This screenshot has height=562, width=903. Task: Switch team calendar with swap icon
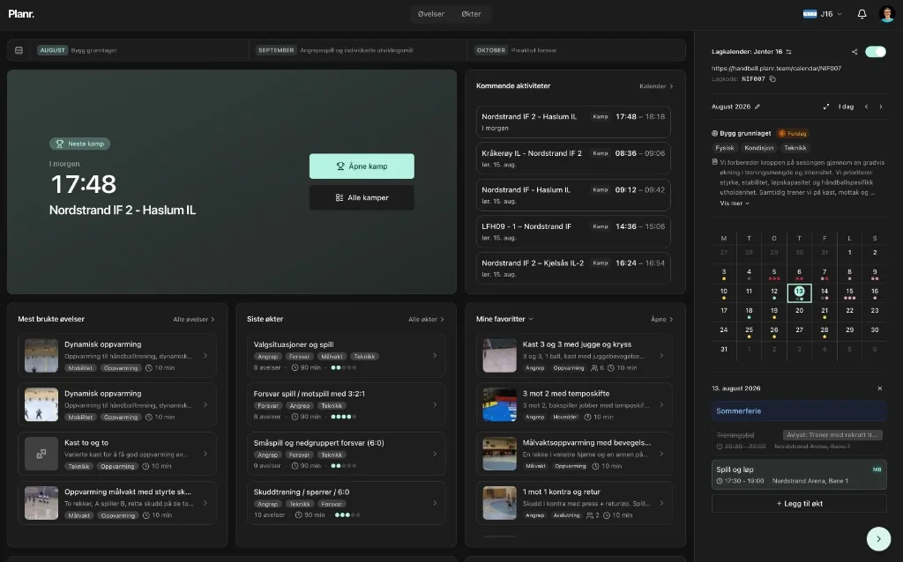[788, 52]
